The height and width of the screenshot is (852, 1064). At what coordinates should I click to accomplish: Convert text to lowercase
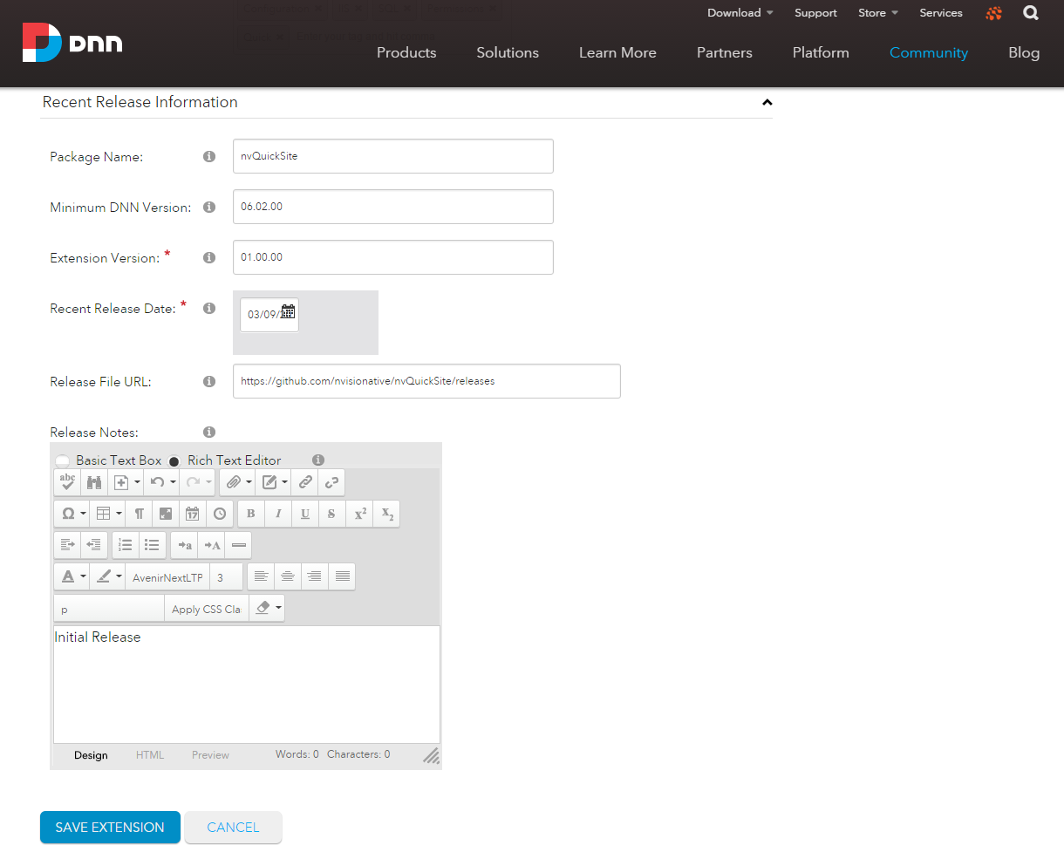[x=184, y=545]
